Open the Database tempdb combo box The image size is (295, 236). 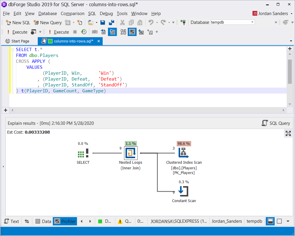point(232,22)
